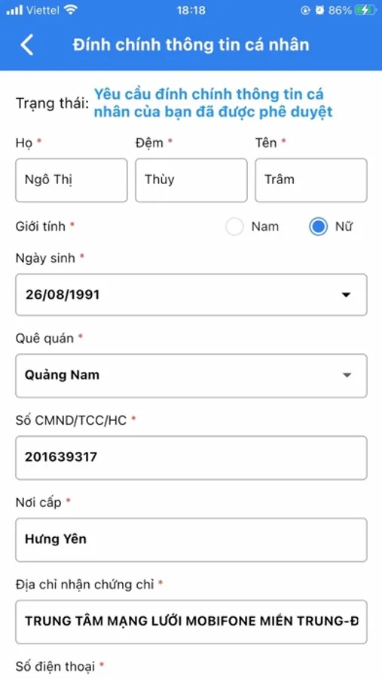Viewport: 382px width, 679px height.
Task: Tap the Đệm field containing Thùy
Action: coord(191,180)
